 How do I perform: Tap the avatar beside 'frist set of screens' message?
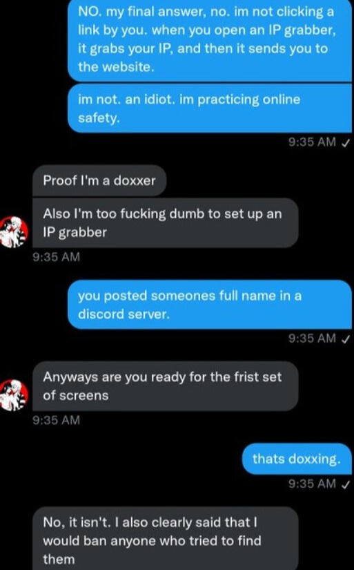(13, 395)
